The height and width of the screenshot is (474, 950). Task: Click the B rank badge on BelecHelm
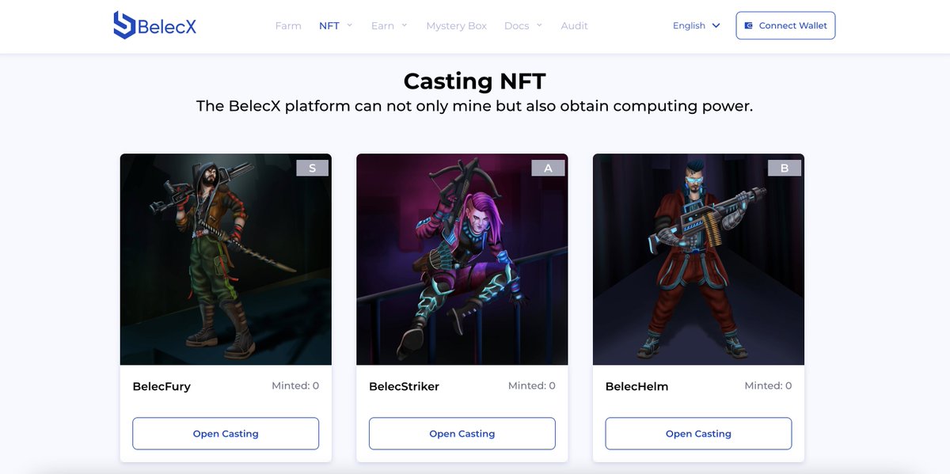[785, 168]
